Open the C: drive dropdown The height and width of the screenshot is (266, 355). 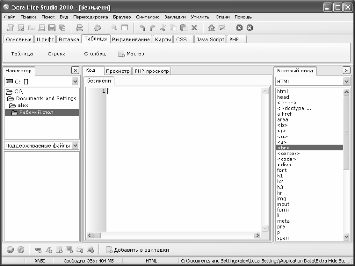[75, 81]
